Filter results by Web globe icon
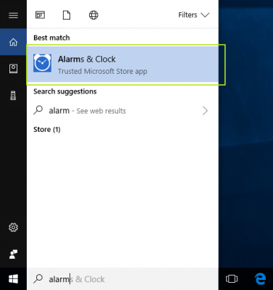Image resolution: width=273 pixels, height=290 pixels. click(93, 15)
